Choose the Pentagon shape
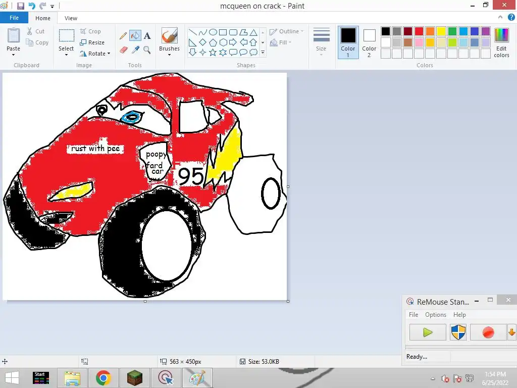The image size is (517, 388). coord(213,42)
